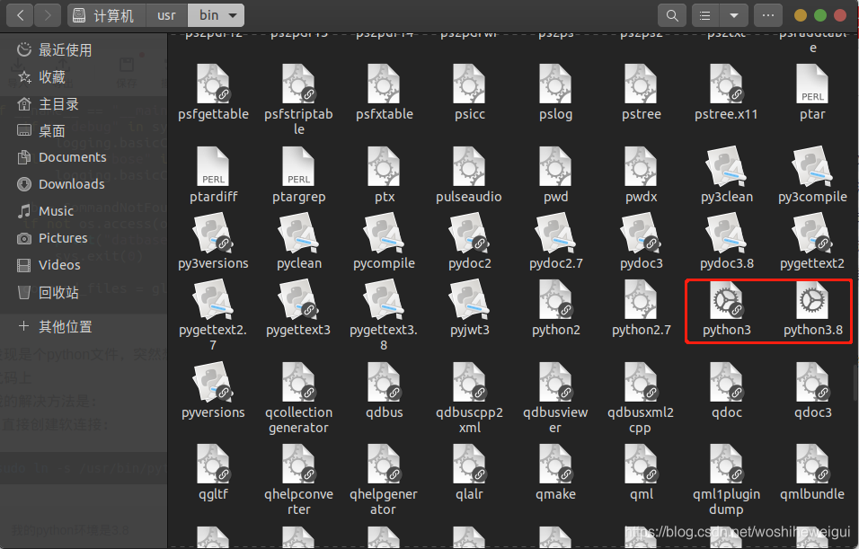
Task: Open the view options dropdown arrow
Action: click(x=734, y=15)
